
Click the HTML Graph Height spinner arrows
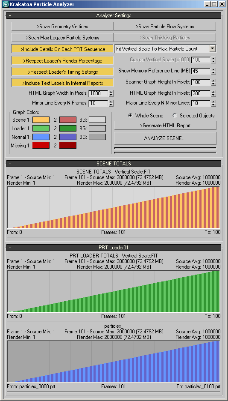click(x=213, y=93)
